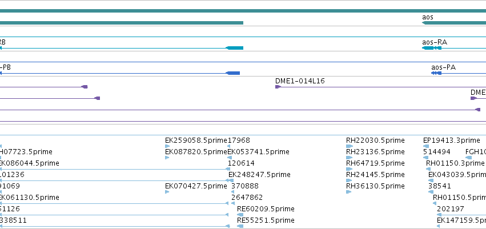Select EST label EK053741.5prime

pyautogui.click(x=259, y=152)
